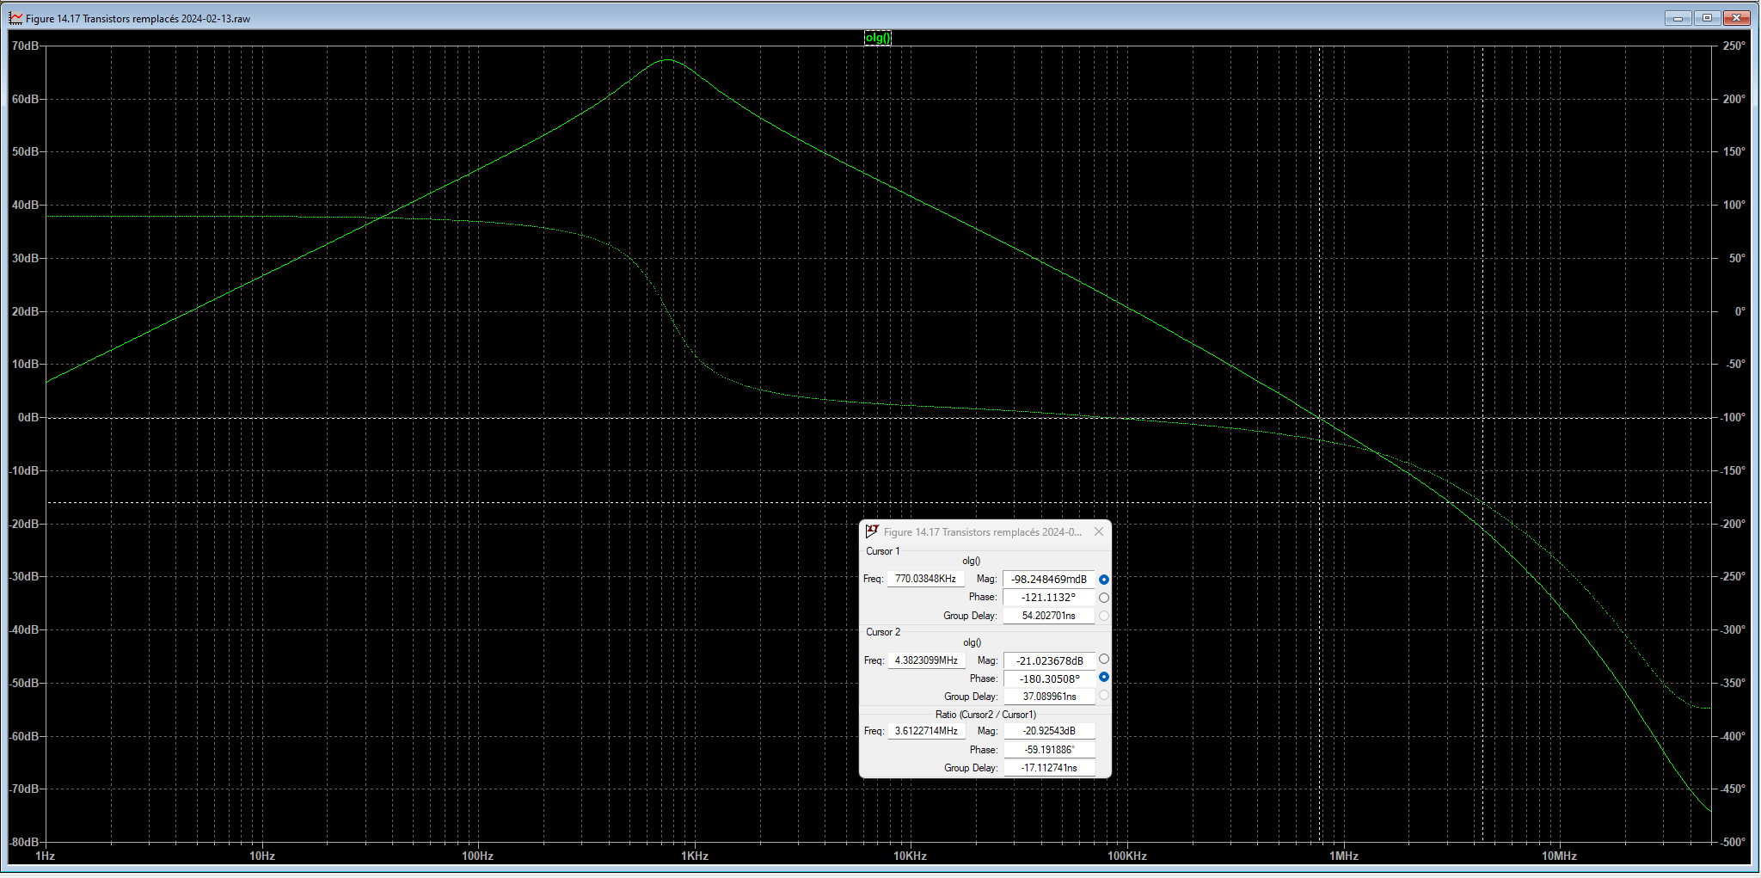
Task: Select Cursor 2 Phase radio button
Action: point(1104,678)
